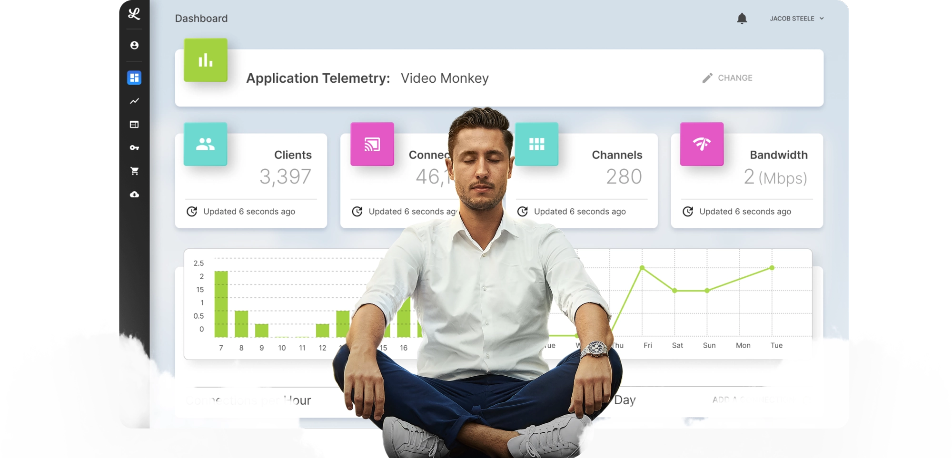
Task: Click the logo at top of sidebar
Action: (x=134, y=14)
